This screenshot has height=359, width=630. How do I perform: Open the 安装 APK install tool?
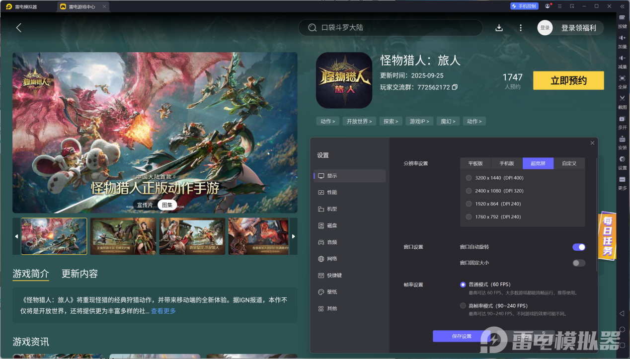point(623,143)
